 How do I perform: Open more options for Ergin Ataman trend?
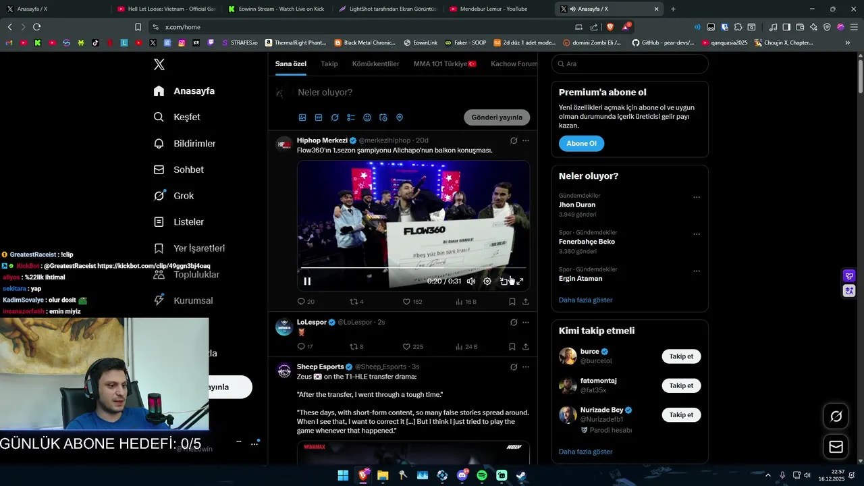coord(697,271)
